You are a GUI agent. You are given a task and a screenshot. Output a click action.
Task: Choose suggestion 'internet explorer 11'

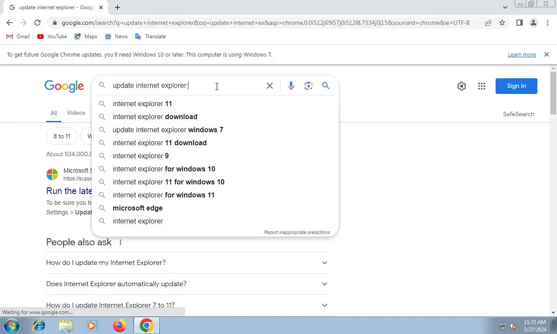[215, 104]
